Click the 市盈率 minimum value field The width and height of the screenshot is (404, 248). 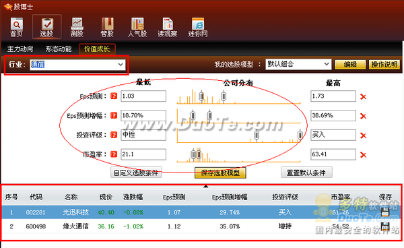(x=143, y=154)
